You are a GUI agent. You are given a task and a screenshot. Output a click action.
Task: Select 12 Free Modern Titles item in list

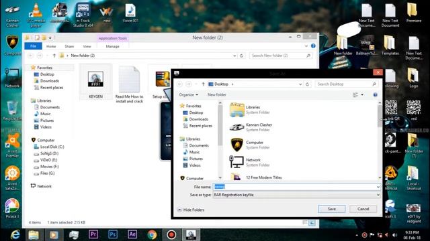256,177
